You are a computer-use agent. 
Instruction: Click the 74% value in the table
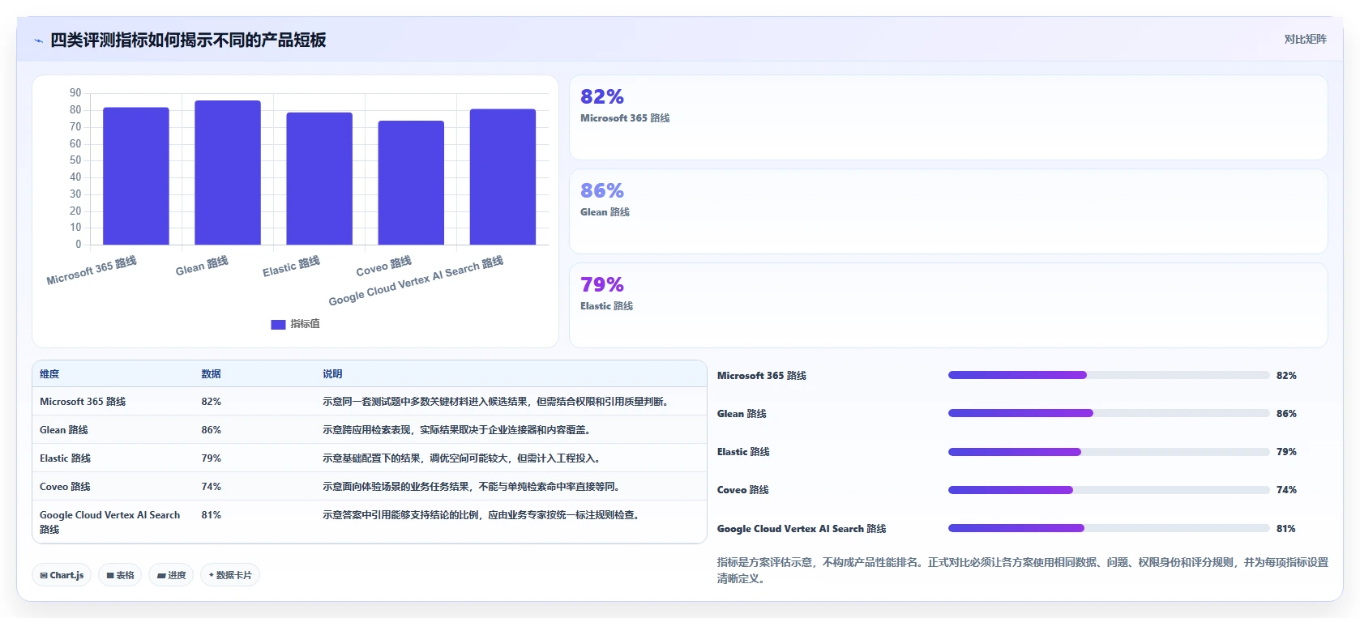[212, 487]
